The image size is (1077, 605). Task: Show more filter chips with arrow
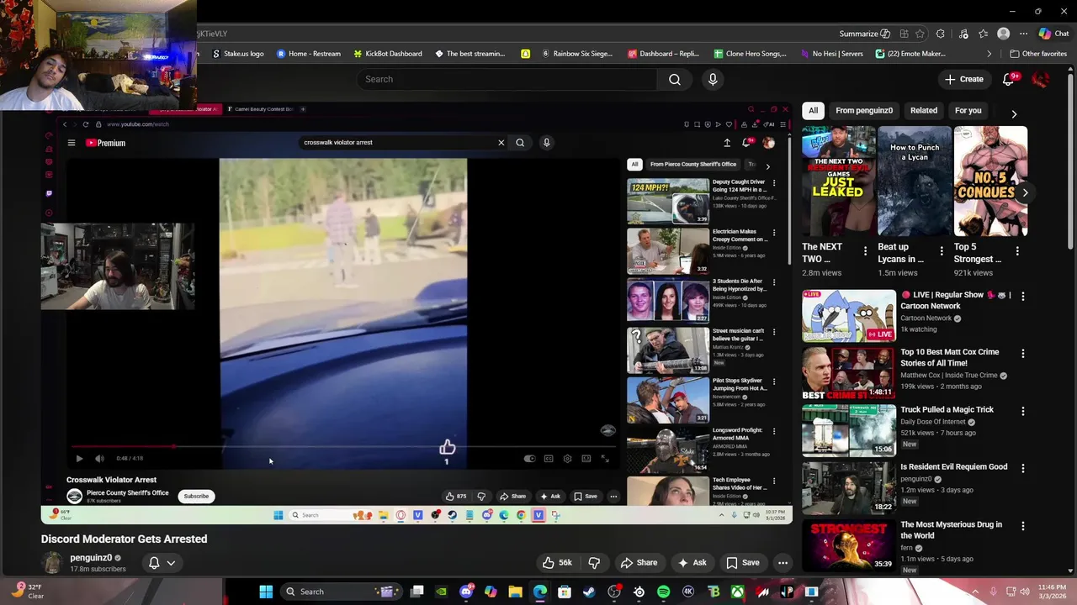pos(1014,113)
